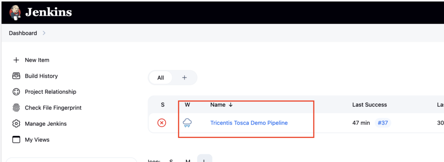Image resolution: width=444 pixels, height=162 pixels.
Task: Click the My Views window icon
Action: [16, 140]
